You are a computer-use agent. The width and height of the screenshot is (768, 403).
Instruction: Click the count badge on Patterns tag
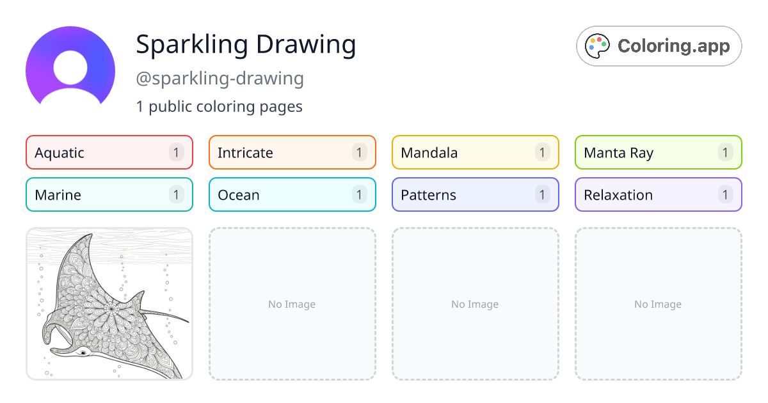pos(542,194)
